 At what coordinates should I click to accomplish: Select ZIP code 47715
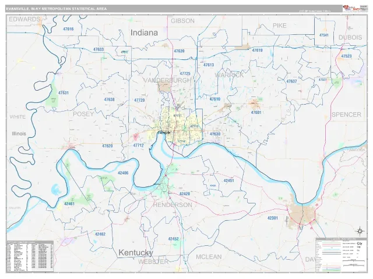(x=194, y=126)
